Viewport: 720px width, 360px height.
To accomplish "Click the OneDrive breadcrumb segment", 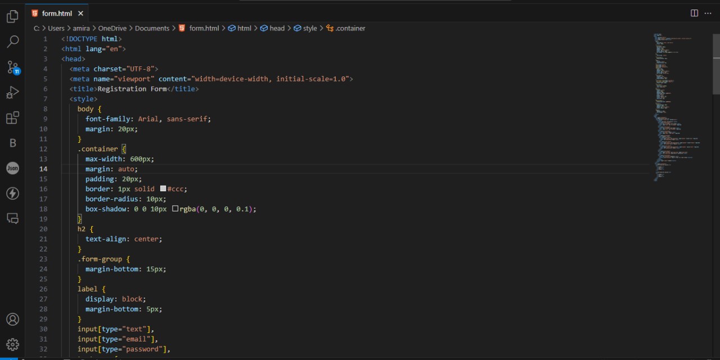I will tap(112, 28).
